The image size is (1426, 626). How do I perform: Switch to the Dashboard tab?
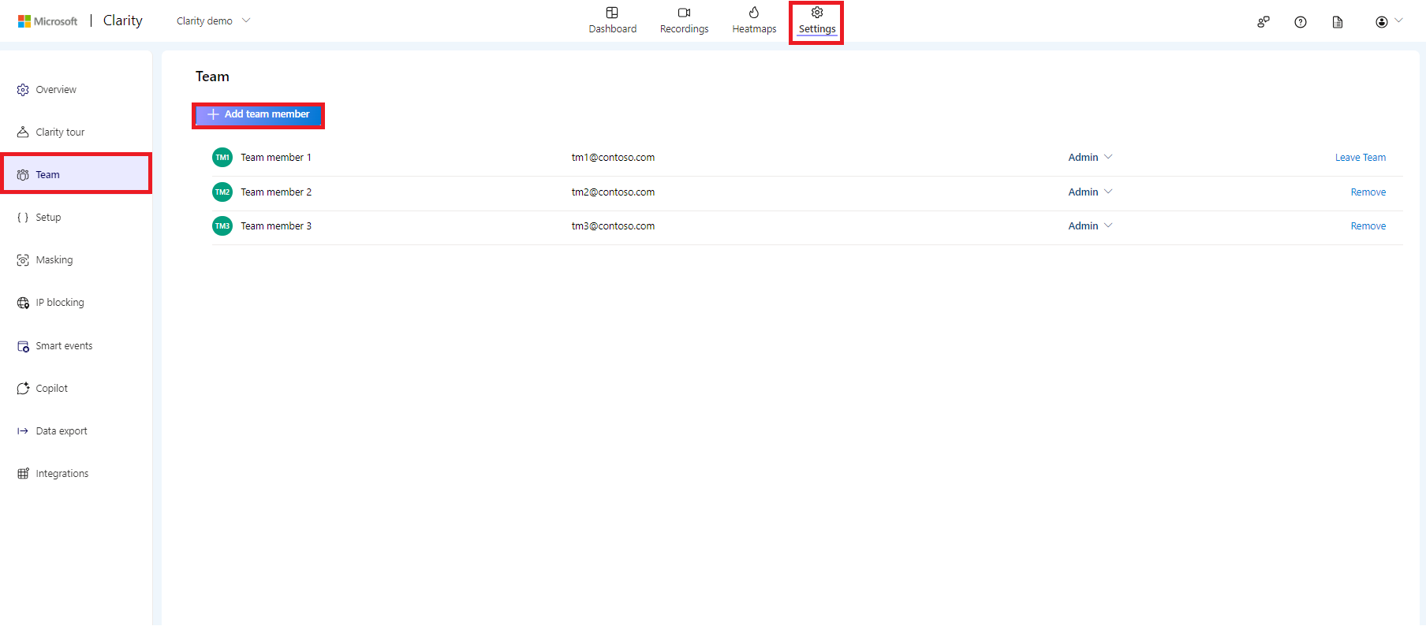(x=613, y=21)
